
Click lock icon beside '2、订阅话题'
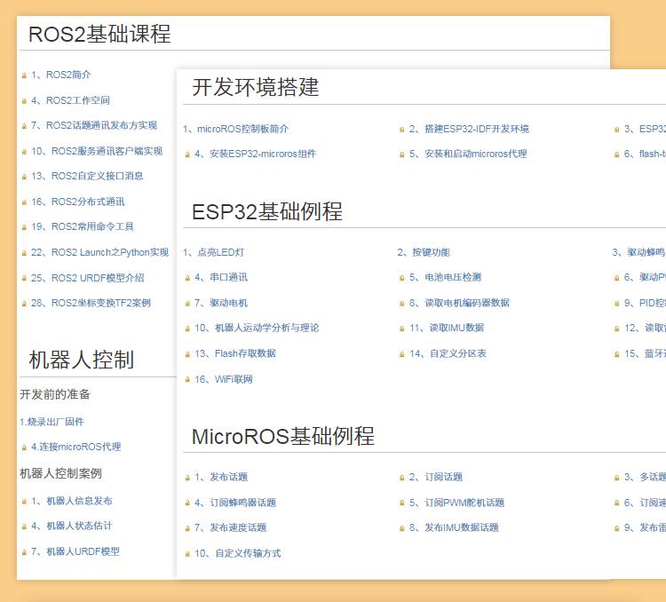pos(401,478)
